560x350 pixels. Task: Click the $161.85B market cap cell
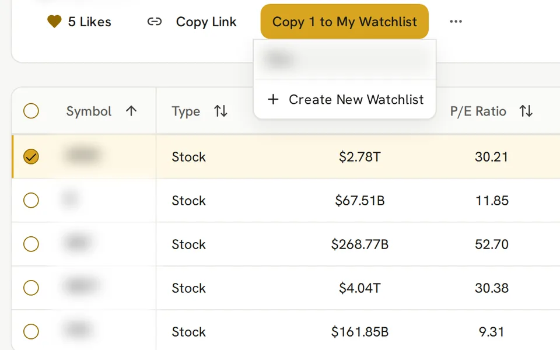point(360,332)
